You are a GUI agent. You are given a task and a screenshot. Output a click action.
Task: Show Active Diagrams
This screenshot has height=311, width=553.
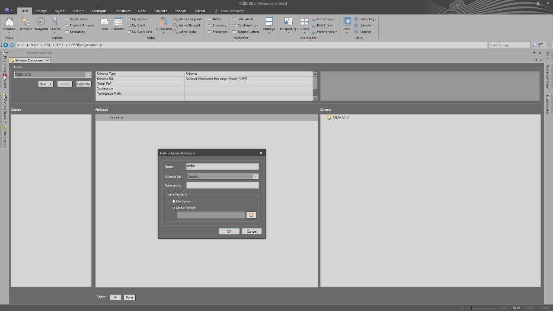[188, 19]
